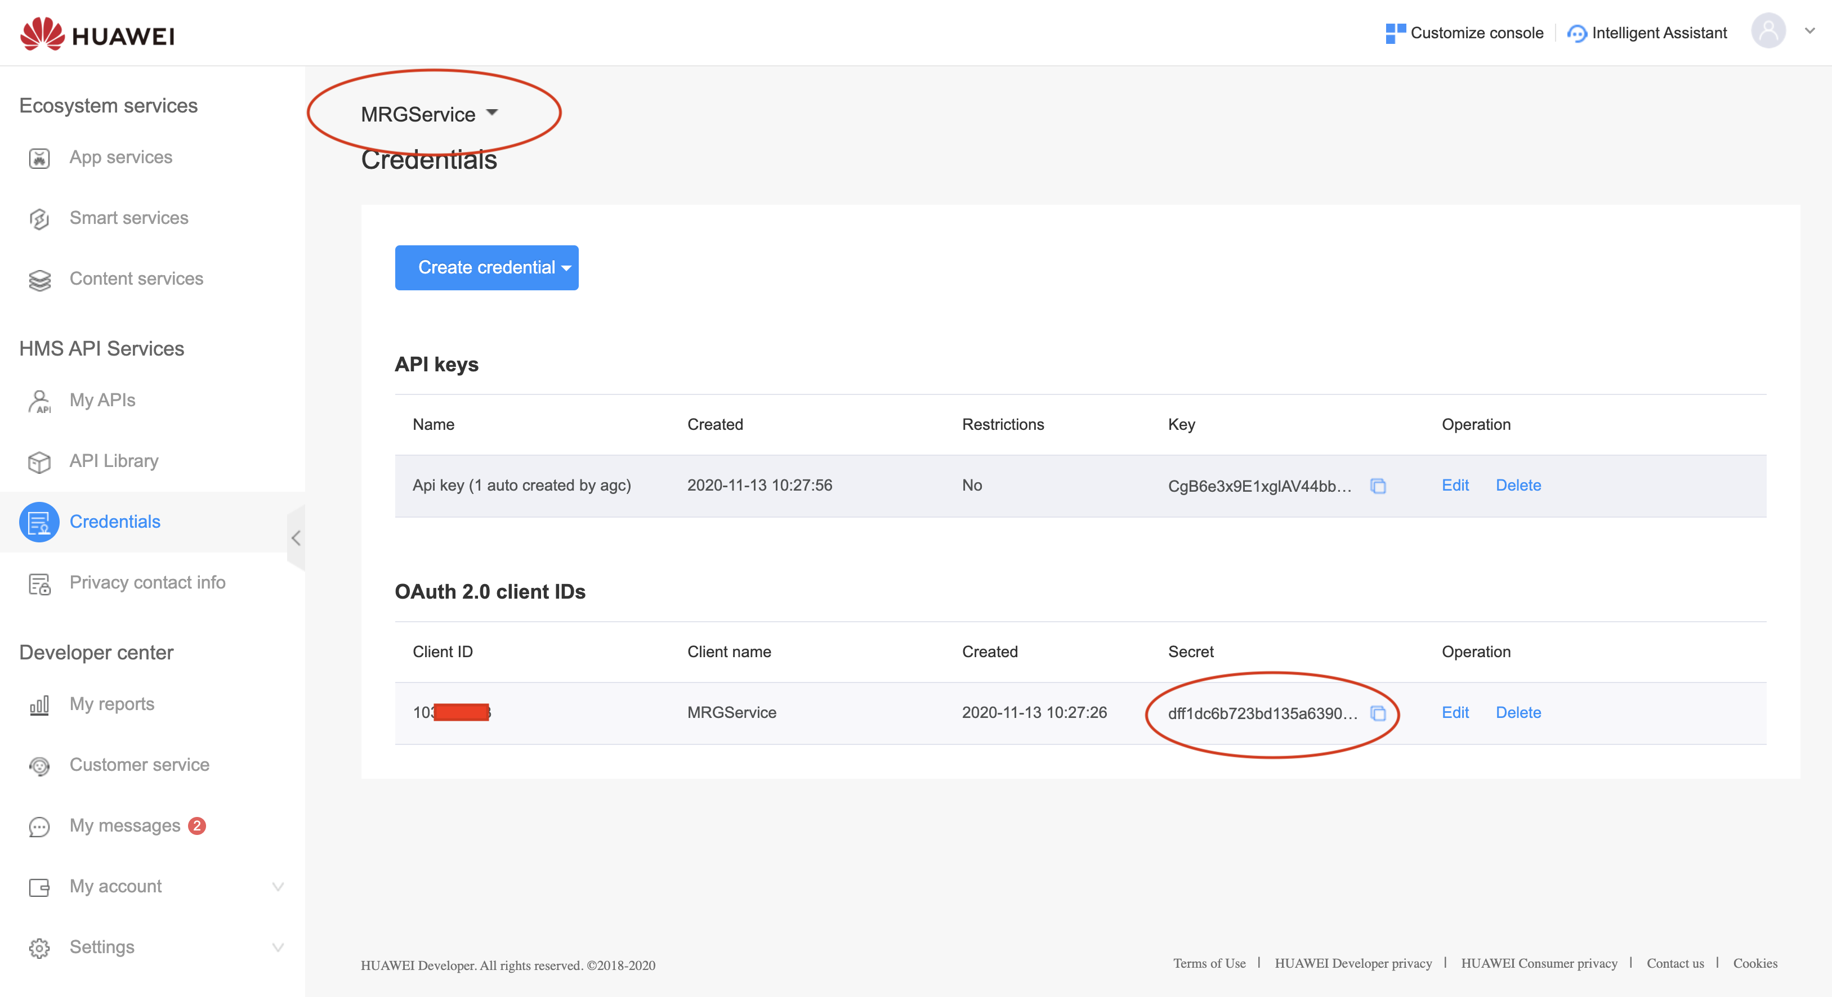Expand the My account submenu
The image size is (1832, 997).
point(278,886)
